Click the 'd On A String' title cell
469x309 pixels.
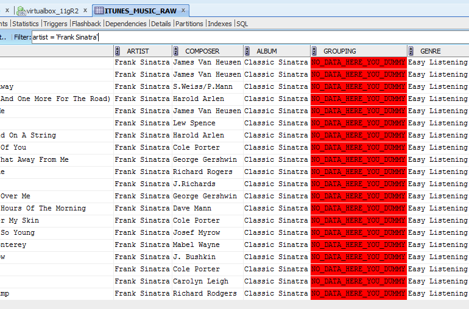[57, 136]
